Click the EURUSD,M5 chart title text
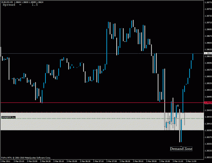The width and height of the screenshot is (212, 163). coord(22,2)
